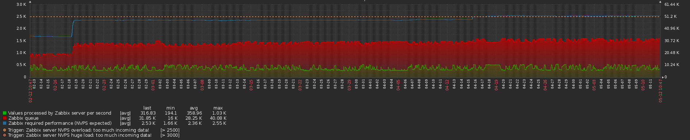This screenshot has height=140, width=690.
Task: Select the 'Zabbix queue' legend label
Action: click(x=23, y=118)
